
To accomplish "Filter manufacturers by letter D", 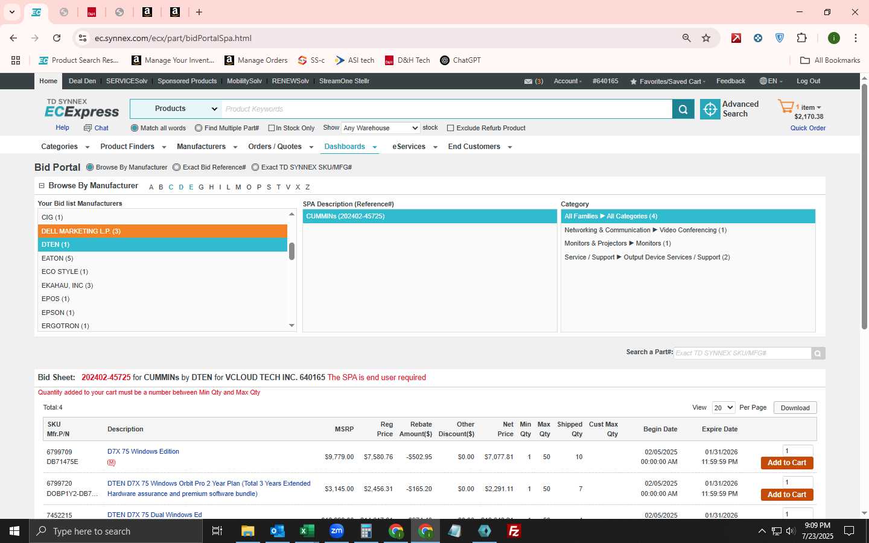I will (181, 187).
